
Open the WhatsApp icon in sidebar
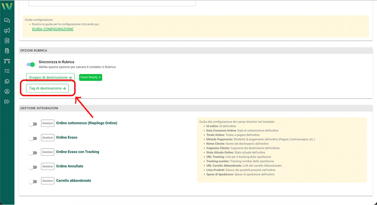coord(7,81)
